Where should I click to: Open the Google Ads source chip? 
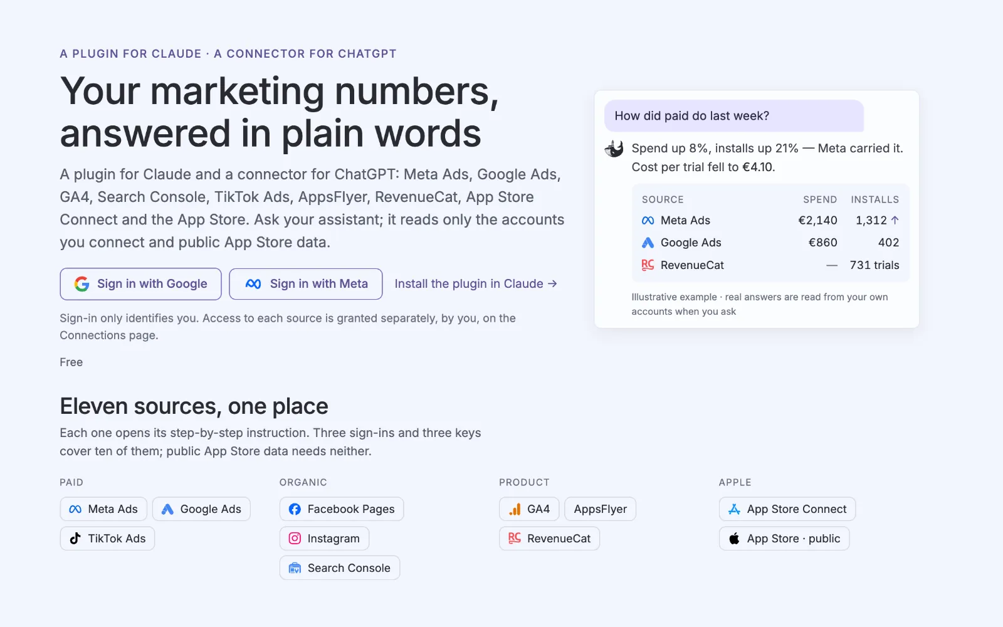point(201,509)
